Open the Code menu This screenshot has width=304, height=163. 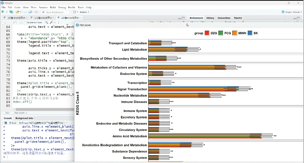[x=17, y=7]
